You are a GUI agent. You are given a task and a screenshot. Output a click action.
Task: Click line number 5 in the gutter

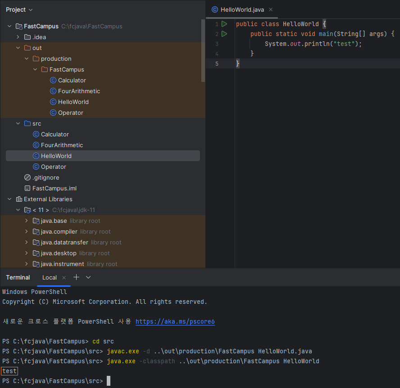tap(217, 64)
